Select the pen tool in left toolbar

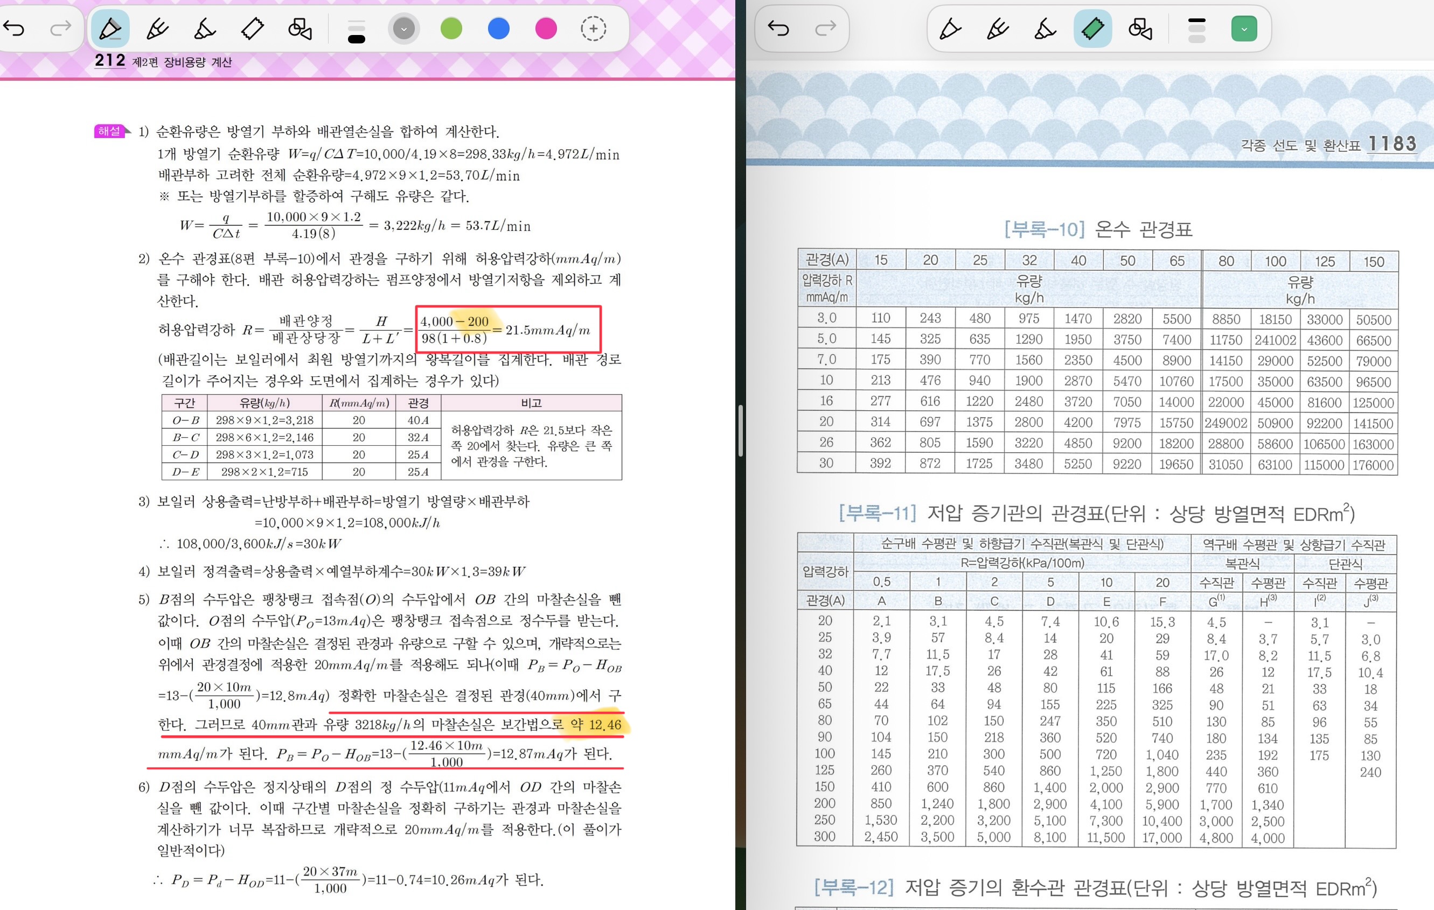click(x=110, y=29)
